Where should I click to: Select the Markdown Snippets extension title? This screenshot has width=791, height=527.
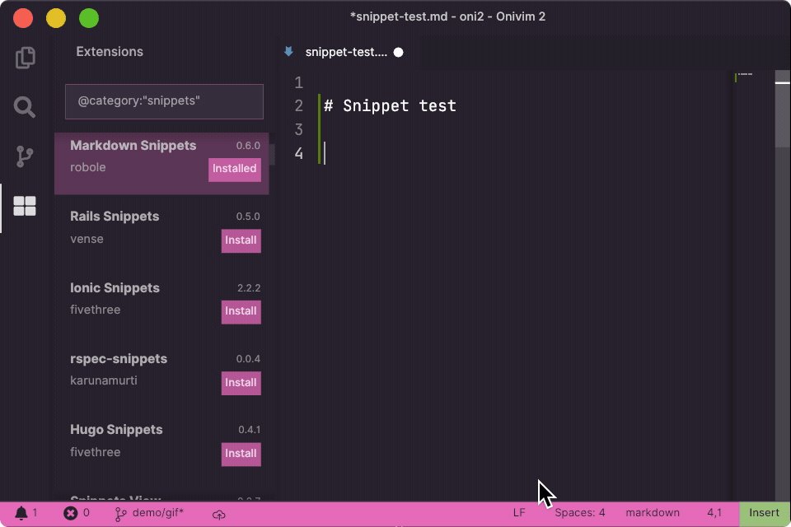[x=133, y=146]
